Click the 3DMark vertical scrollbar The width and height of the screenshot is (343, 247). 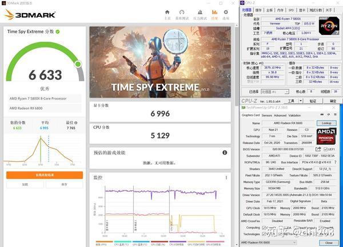point(237,66)
